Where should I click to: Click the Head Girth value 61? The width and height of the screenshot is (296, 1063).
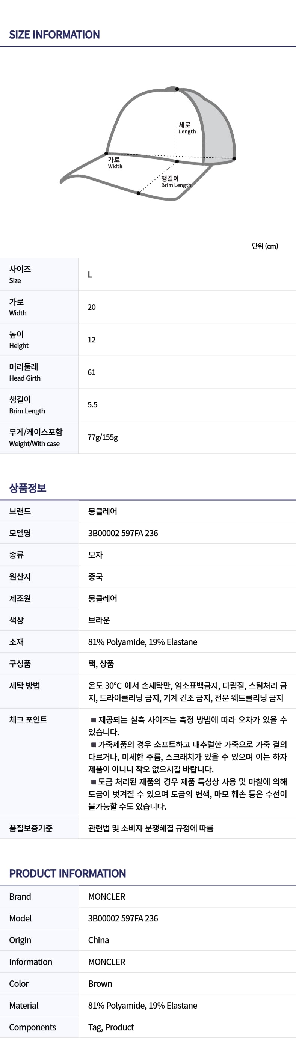(x=92, y=372)
